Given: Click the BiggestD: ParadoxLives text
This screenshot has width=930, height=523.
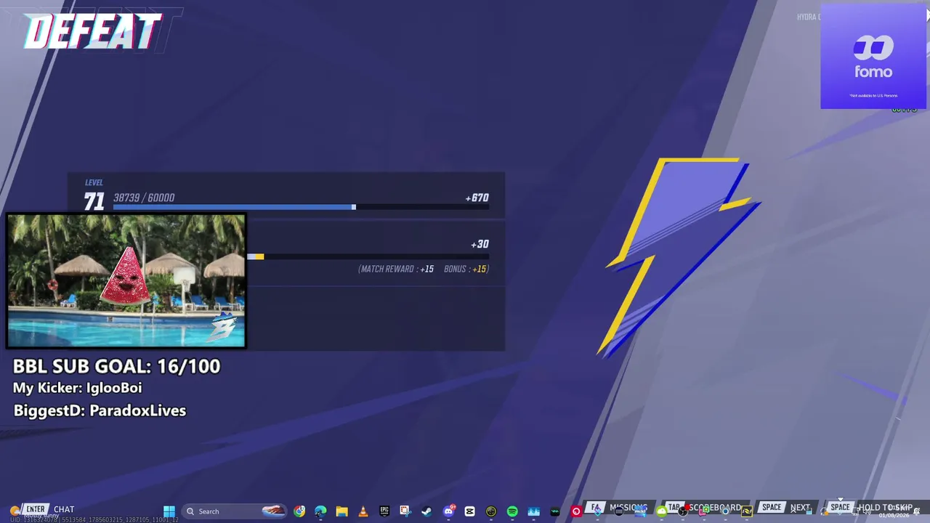Looking at the screenshot, I should [100, 410].
